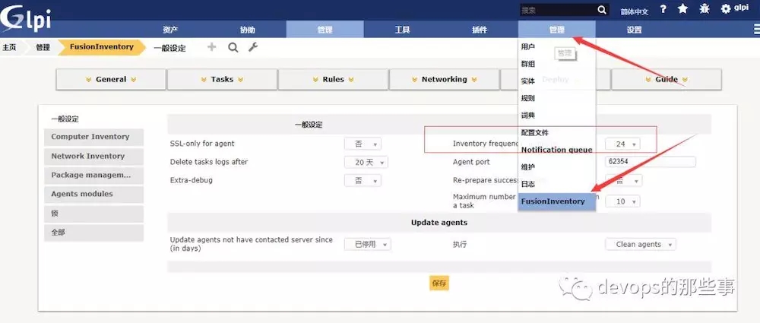Open Re-prepare successful jobs dropdown
Image resolution: width=760 pixels, height=323 pixels.
(623, 180)
